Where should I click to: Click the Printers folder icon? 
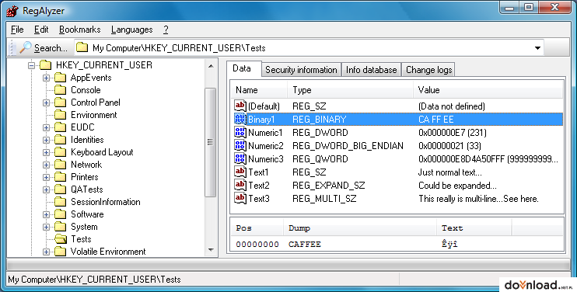(x=61, y=177)
